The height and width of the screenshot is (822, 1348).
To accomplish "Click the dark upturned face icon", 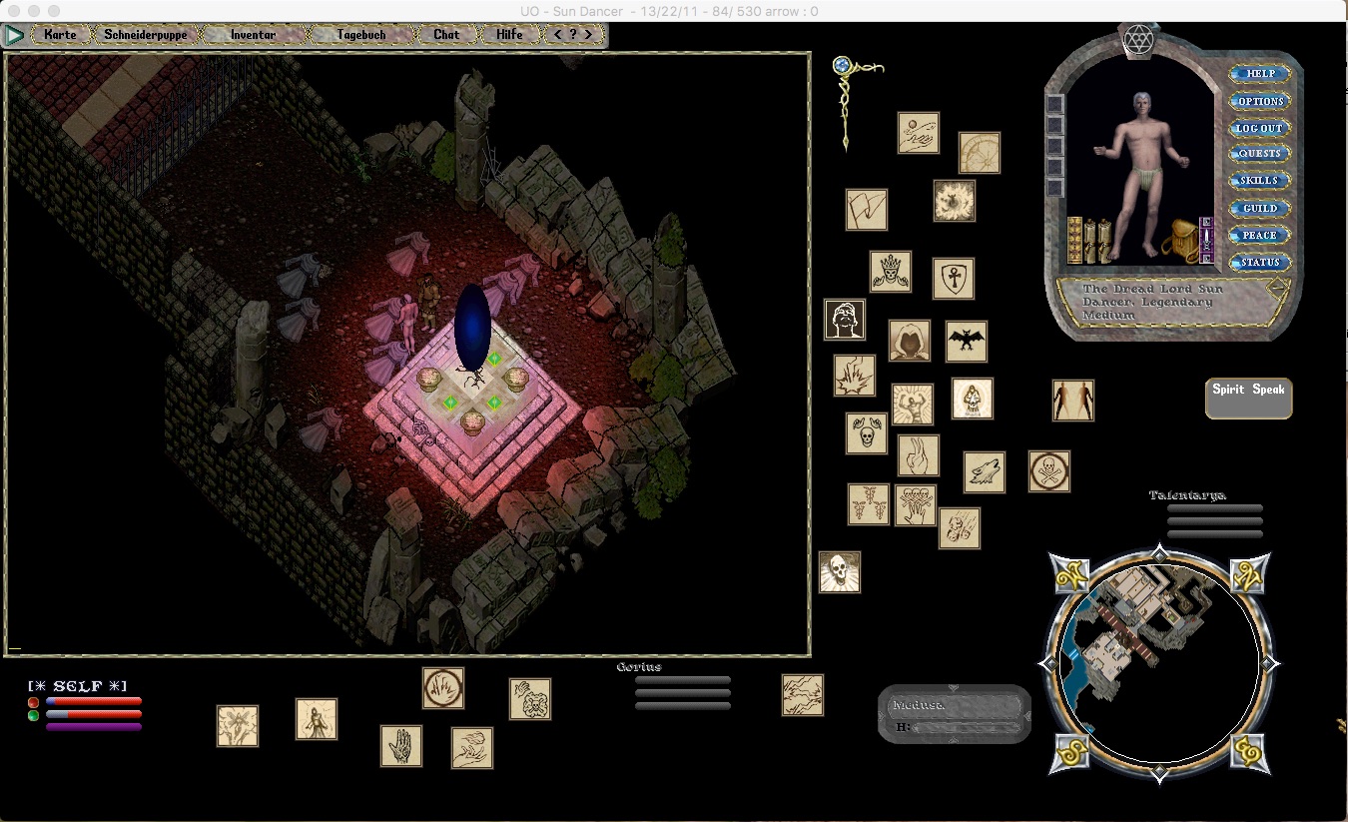I will [845, 320].
